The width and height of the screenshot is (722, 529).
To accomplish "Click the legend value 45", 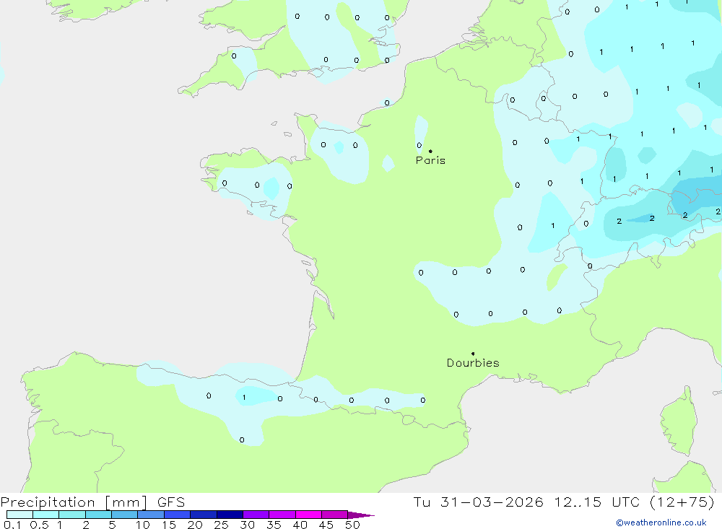I will [326, 525].
